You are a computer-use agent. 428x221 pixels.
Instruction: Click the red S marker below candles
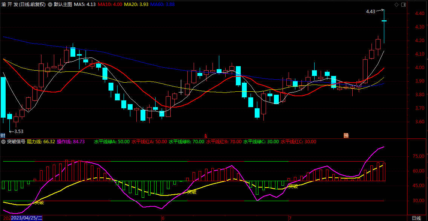pyautogui.click(x=206, y=136)
